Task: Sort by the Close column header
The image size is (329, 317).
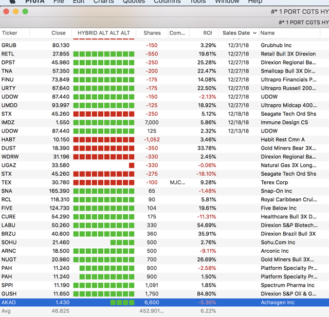Action: click(58, 33)
